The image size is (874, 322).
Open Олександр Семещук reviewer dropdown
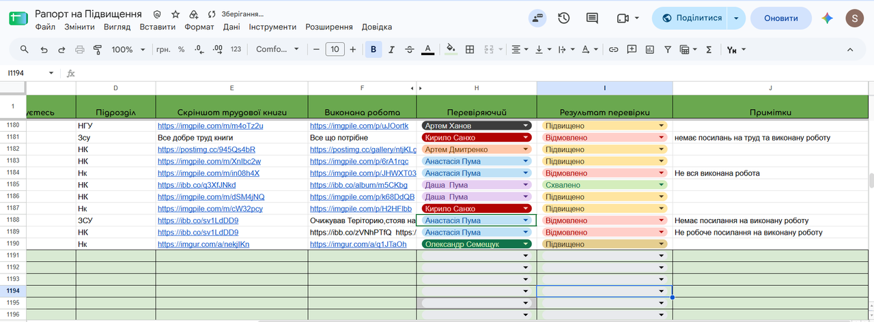click(476, 244)
